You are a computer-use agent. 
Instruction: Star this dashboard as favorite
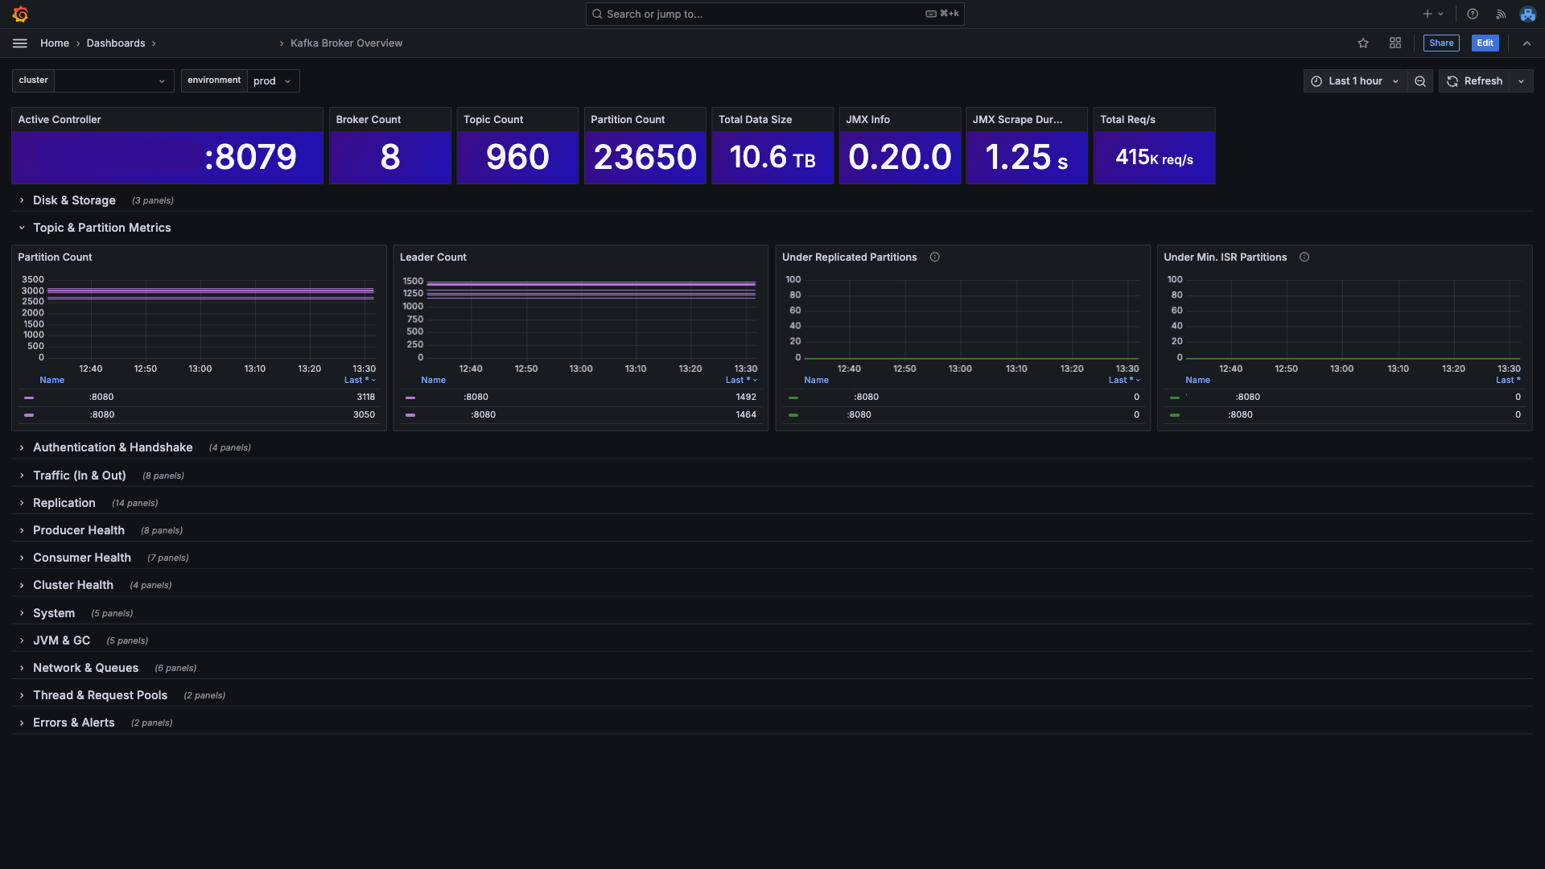click(1363, 43)
